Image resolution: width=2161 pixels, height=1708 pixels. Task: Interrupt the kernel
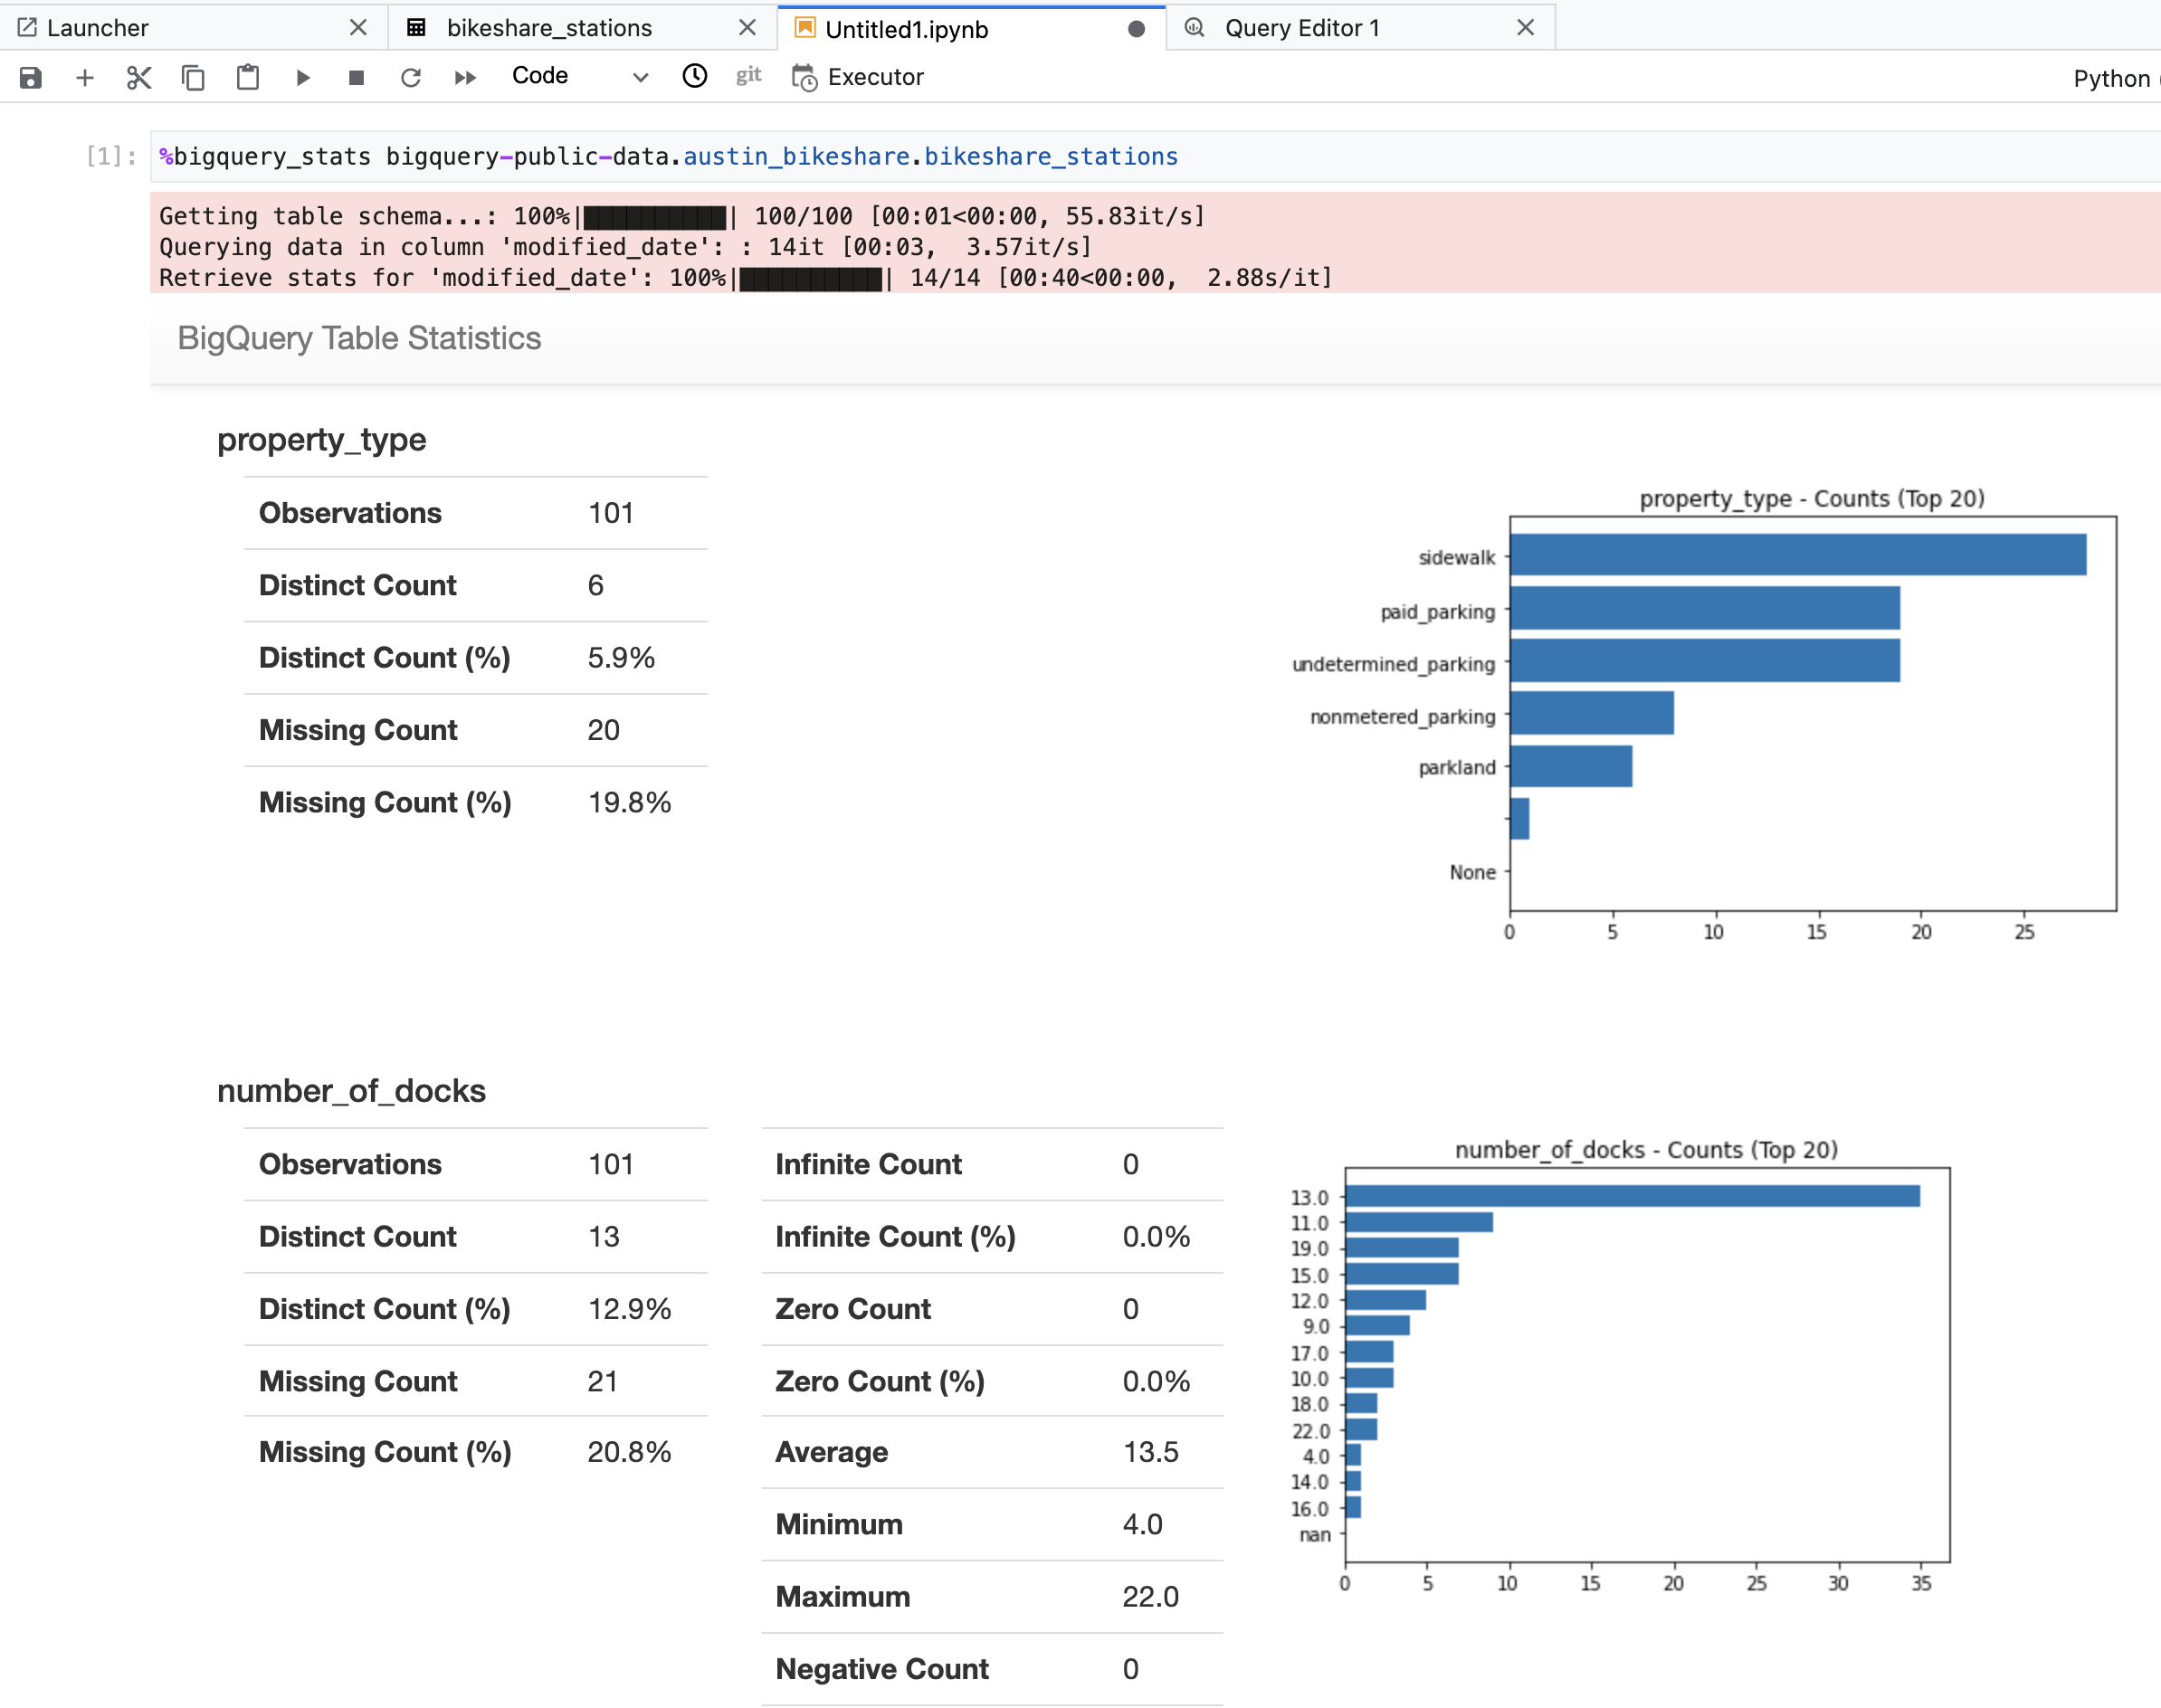point(357,77)
